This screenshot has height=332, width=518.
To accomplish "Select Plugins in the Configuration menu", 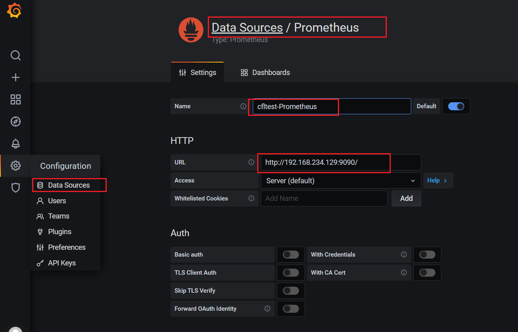I will pos(59,232).
